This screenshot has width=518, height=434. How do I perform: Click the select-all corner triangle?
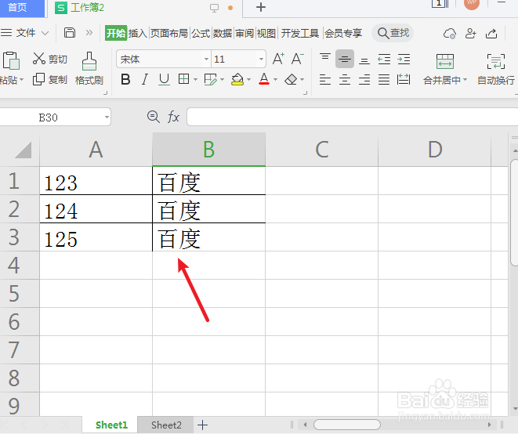coord(23,150)
